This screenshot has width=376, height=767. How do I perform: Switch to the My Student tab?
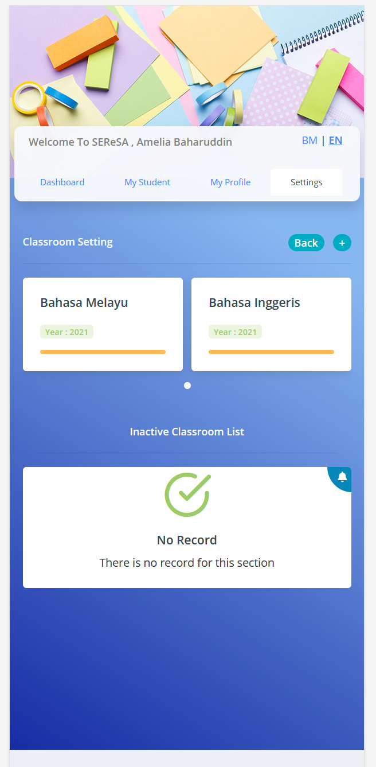(147, 182)
